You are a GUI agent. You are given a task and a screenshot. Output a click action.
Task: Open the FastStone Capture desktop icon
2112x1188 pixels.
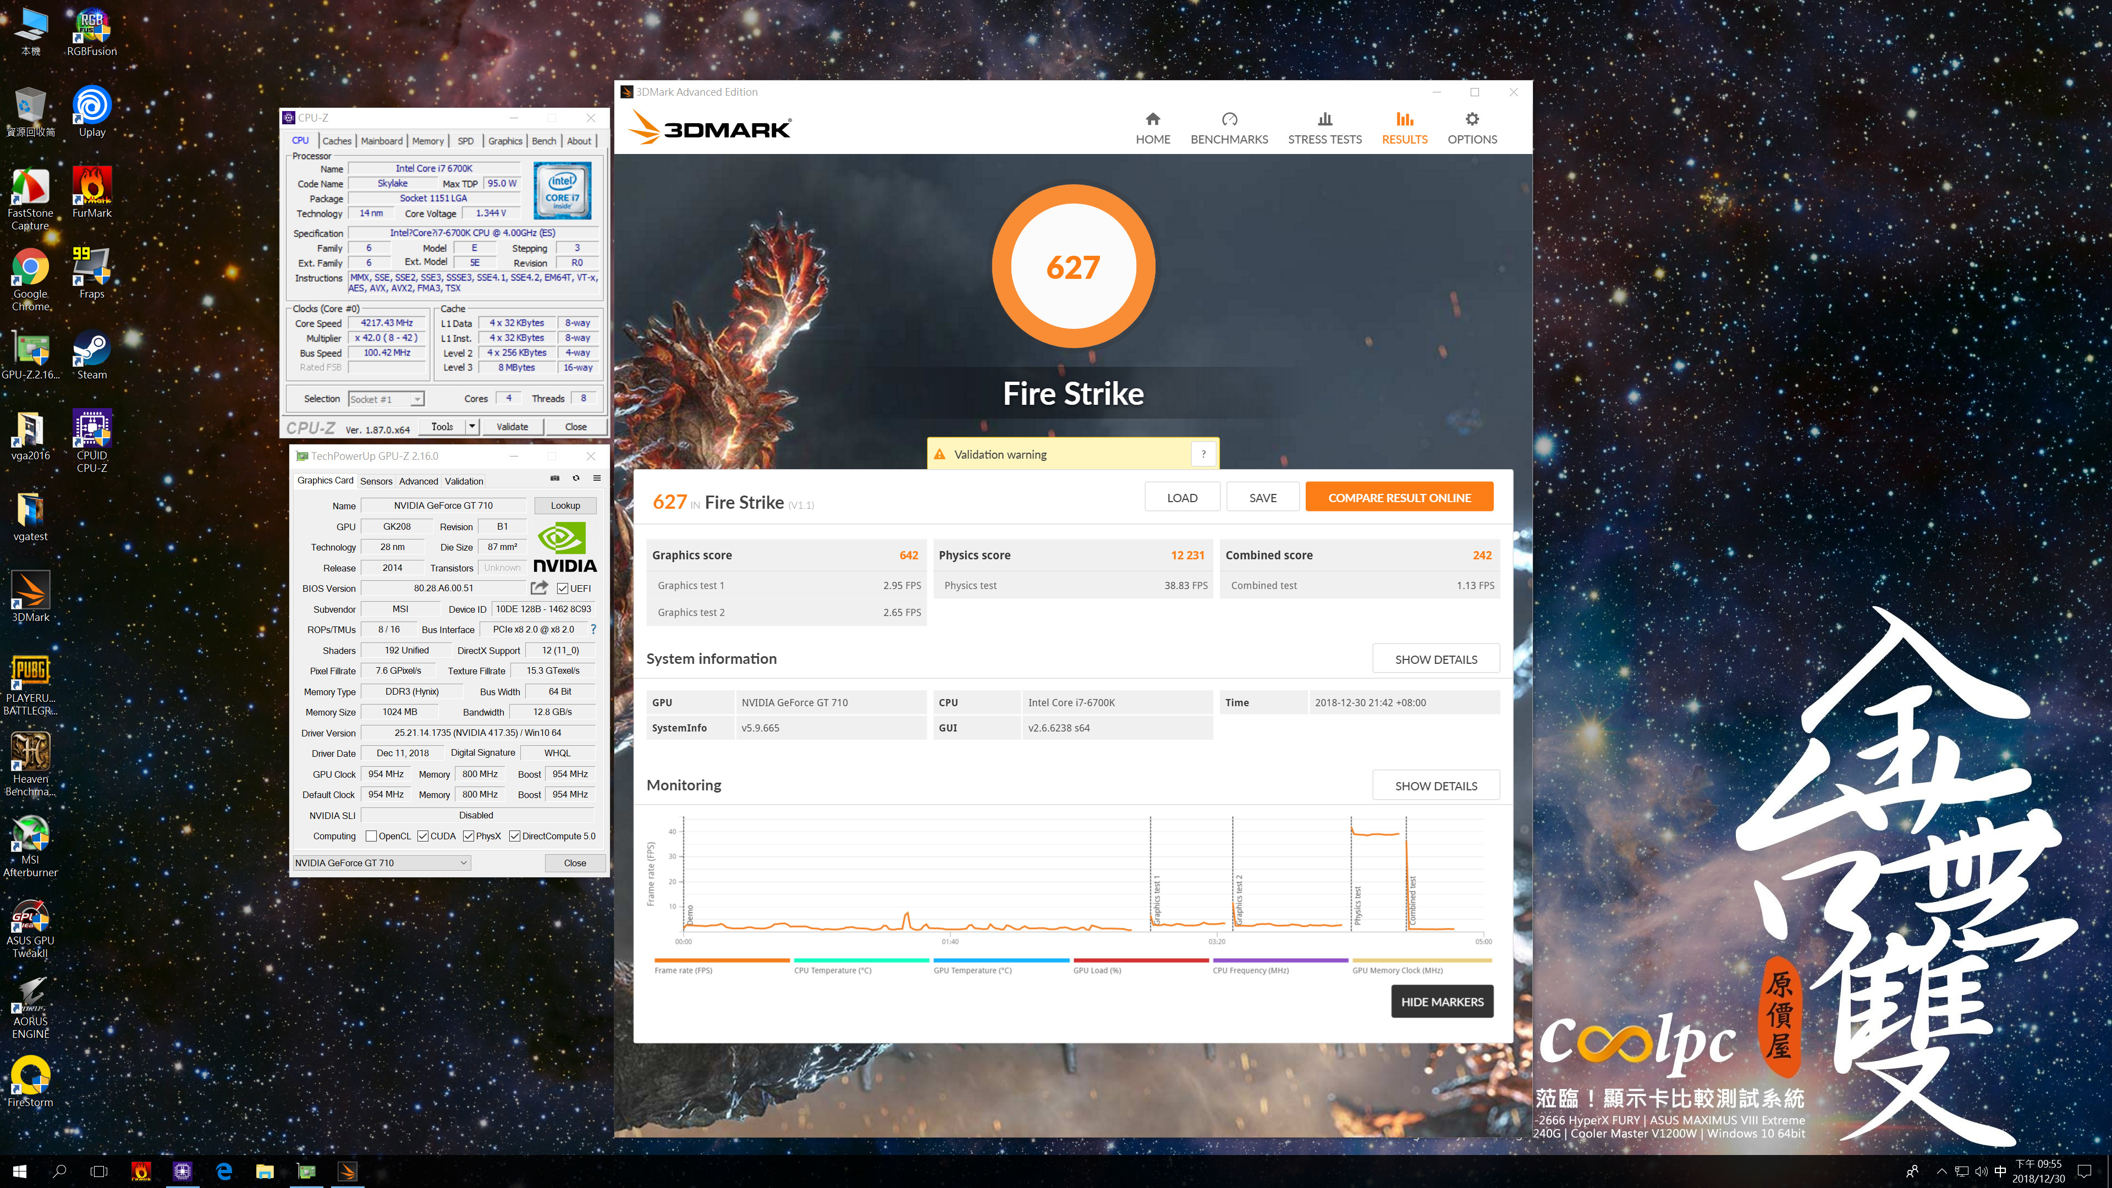pyautogui.click(x=30, y=199)
